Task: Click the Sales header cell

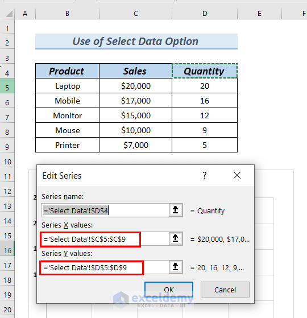Action: tap(135, 71)
